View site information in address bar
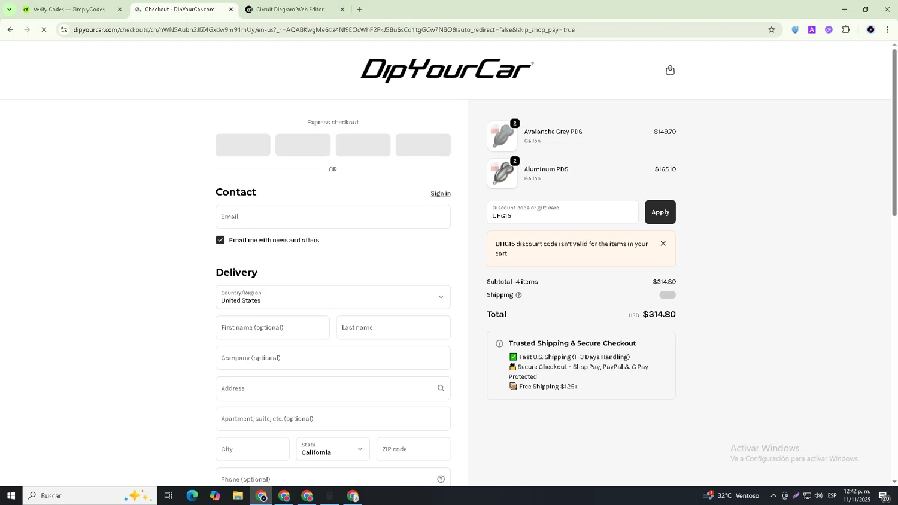Viewport: 898px width, 505px height. [64, 29]
